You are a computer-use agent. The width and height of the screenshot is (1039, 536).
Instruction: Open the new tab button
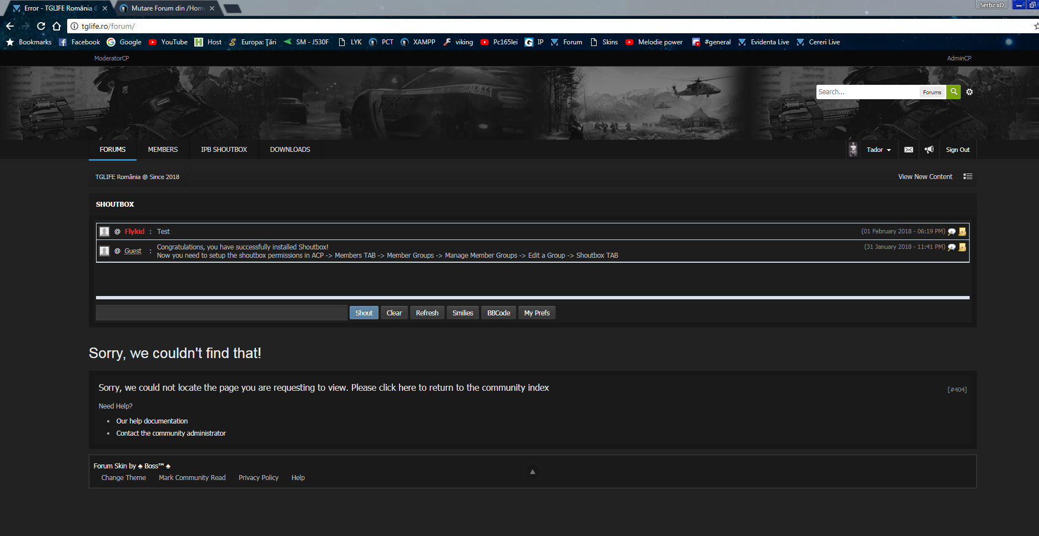click(232, 8)
